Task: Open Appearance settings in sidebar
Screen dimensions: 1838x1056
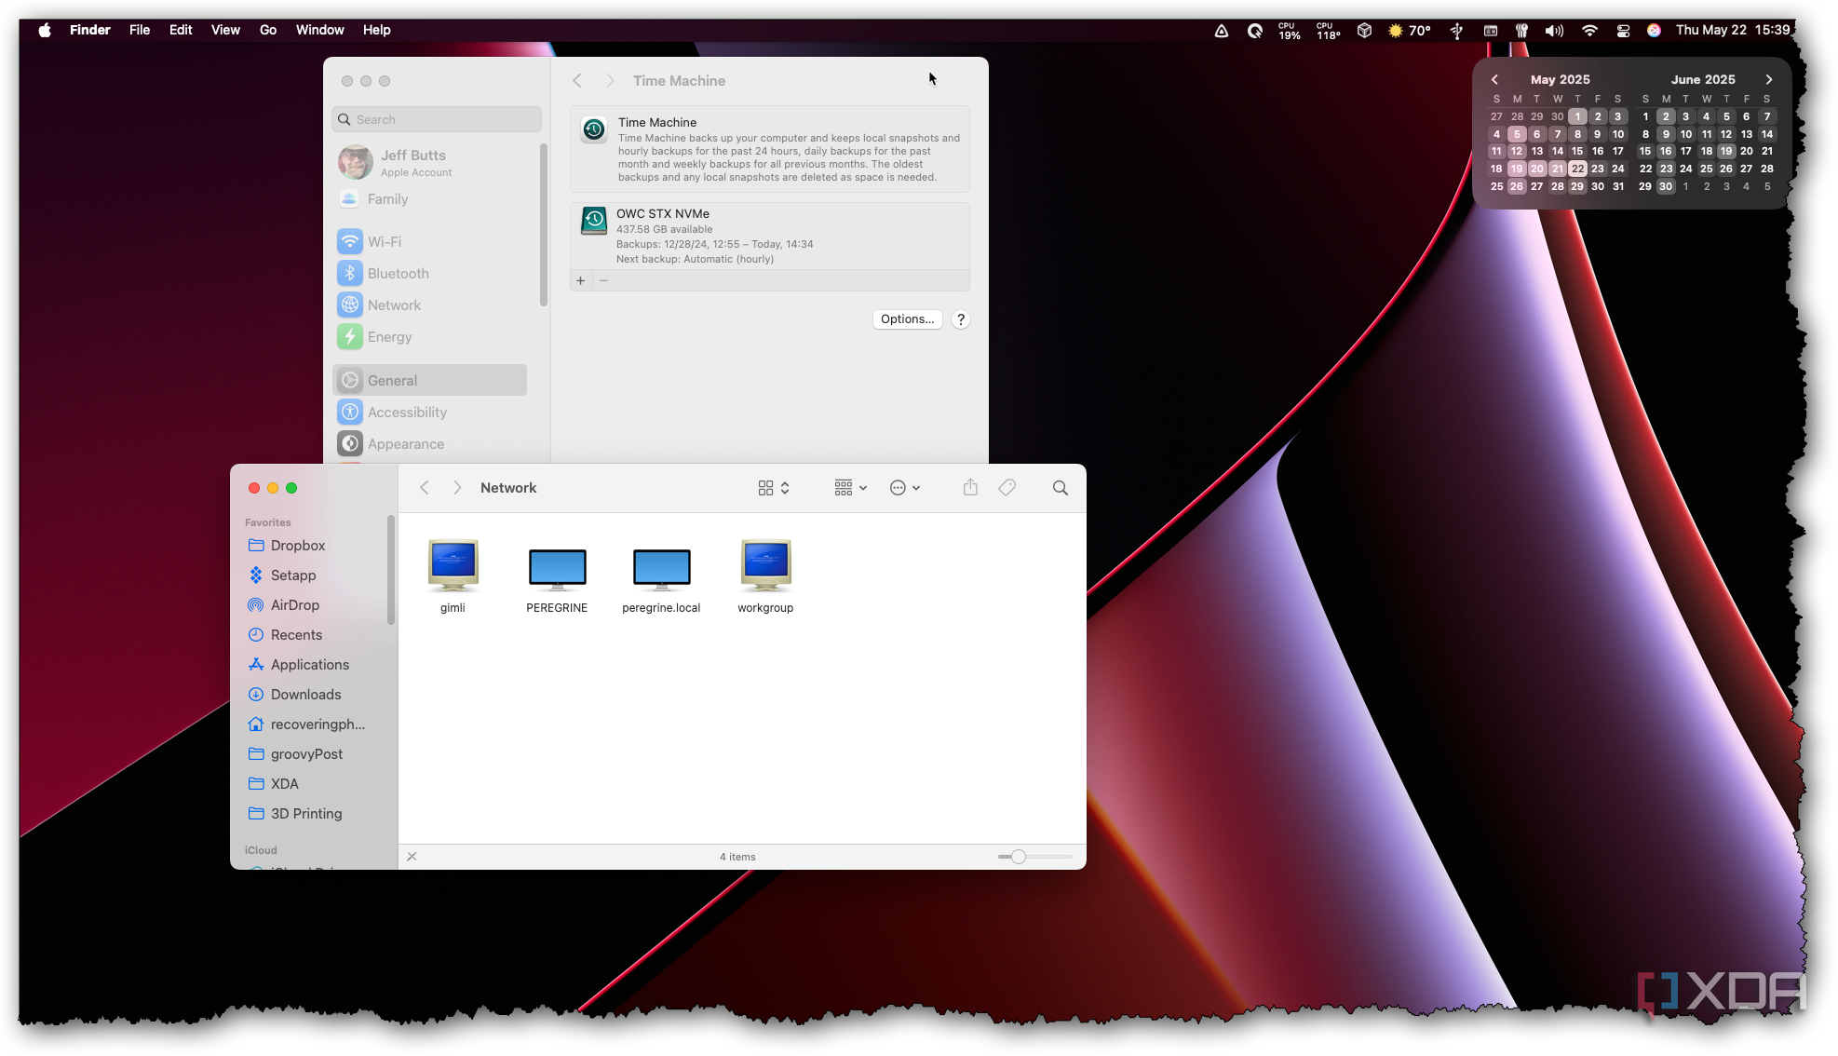Action: click(x=430, y=444)
